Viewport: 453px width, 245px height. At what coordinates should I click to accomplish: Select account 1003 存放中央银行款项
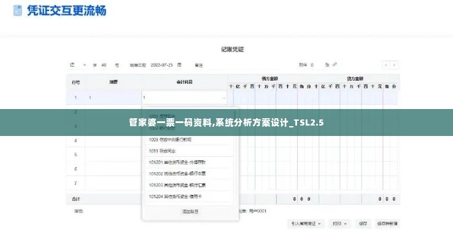click(x=189, y=140)
